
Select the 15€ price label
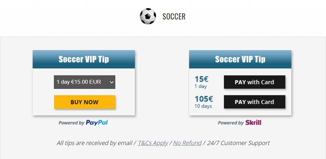tap(201, 79)
